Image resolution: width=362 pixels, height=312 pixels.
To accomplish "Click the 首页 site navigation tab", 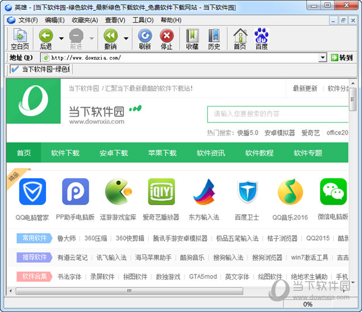I will [24, 153].
